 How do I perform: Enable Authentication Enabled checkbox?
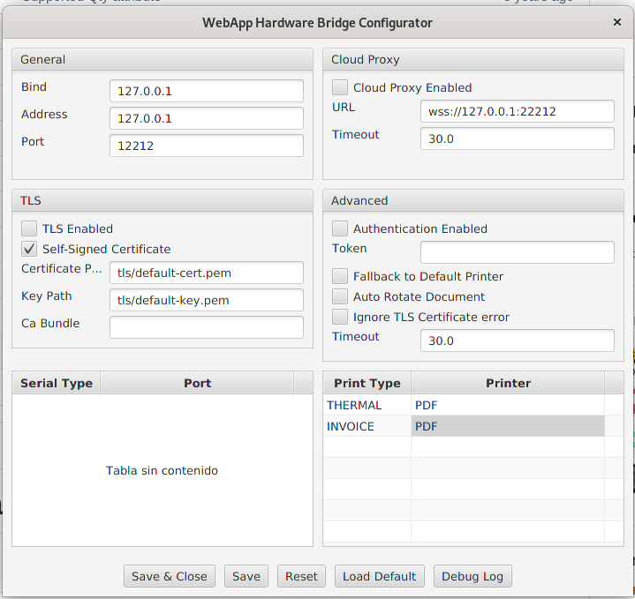coord(340,228)
